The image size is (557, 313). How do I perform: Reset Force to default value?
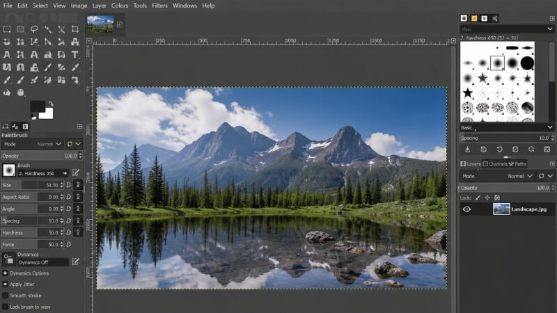(69, 245)
